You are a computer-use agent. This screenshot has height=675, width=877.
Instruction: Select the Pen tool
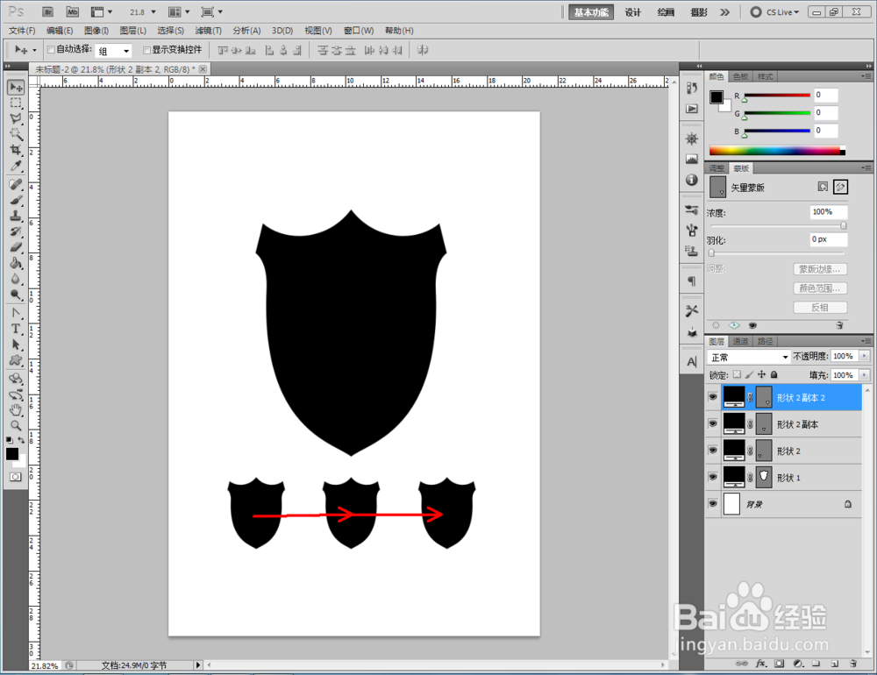(16, 313)
